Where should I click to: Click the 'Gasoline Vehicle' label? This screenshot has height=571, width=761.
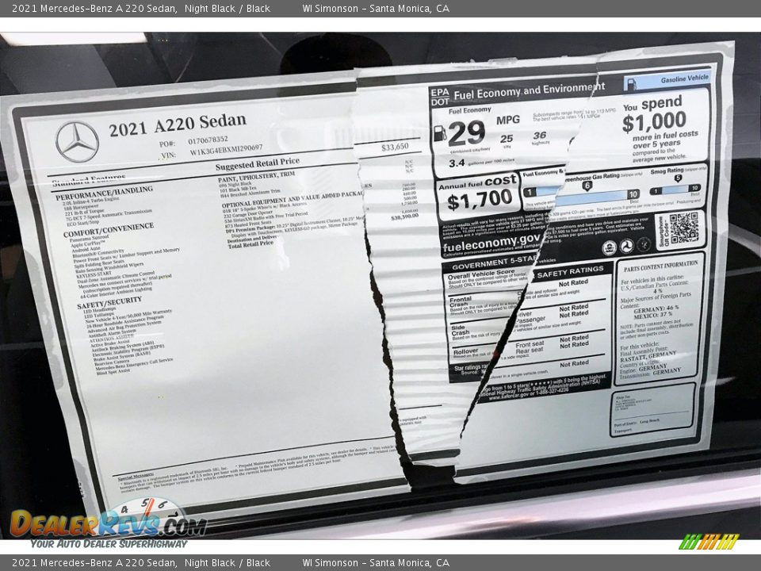click(684, 79)
